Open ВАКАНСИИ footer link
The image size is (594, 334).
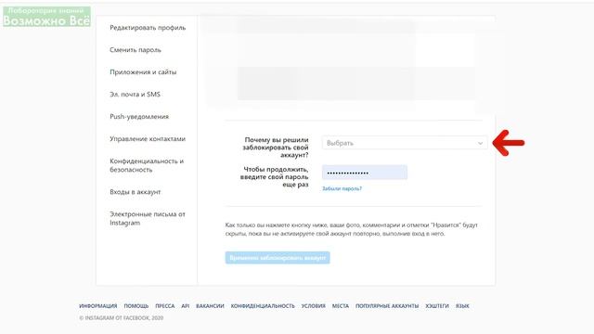[210, 306]
